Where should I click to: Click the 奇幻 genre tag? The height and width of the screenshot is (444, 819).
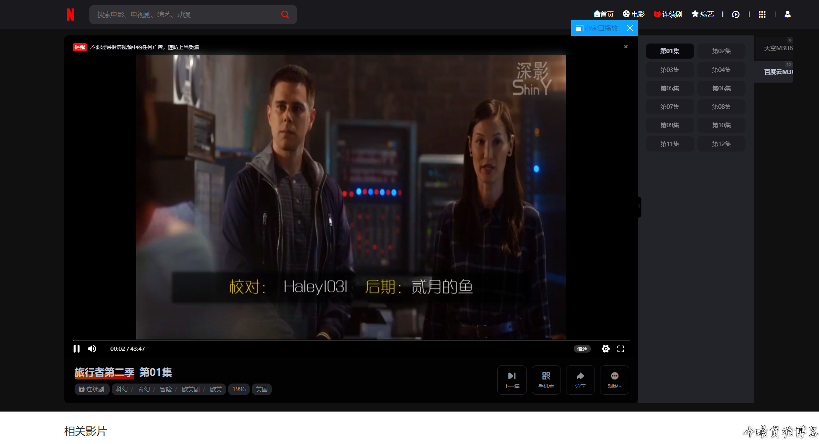tap(144, 389)
